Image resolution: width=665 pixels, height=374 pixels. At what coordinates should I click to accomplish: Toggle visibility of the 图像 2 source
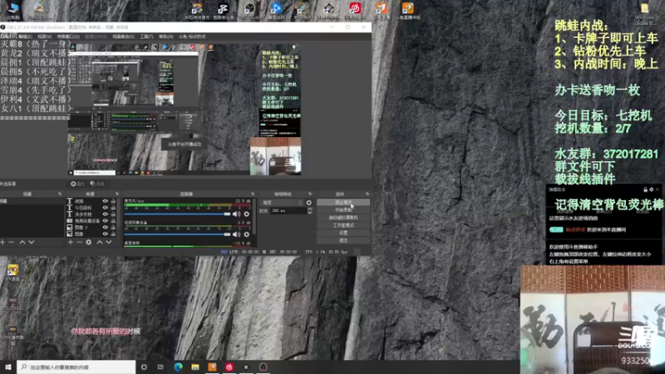pos(106,227)
